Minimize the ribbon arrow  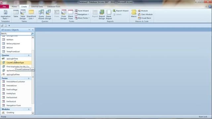pyautogui.click(x=206, y=7)
